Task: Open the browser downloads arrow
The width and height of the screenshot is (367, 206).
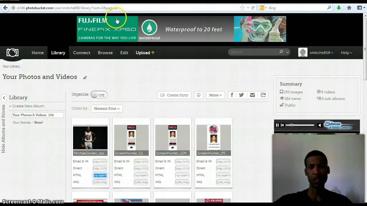Action: point(339,8)
